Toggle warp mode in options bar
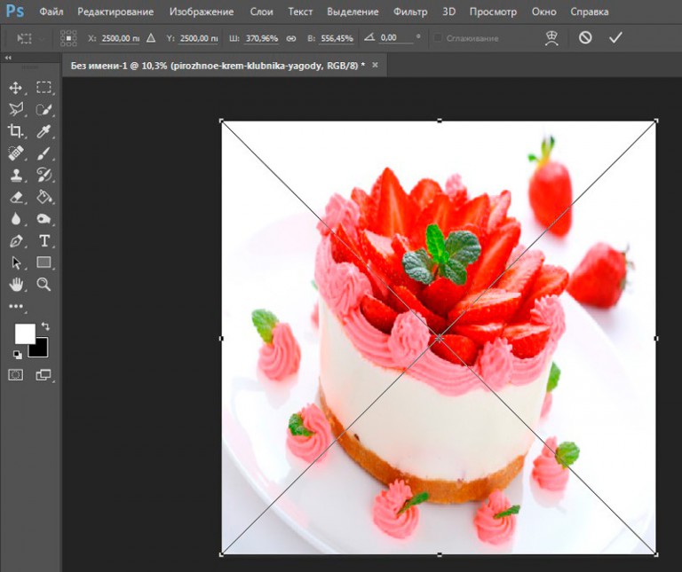 (x=551, y=37)
